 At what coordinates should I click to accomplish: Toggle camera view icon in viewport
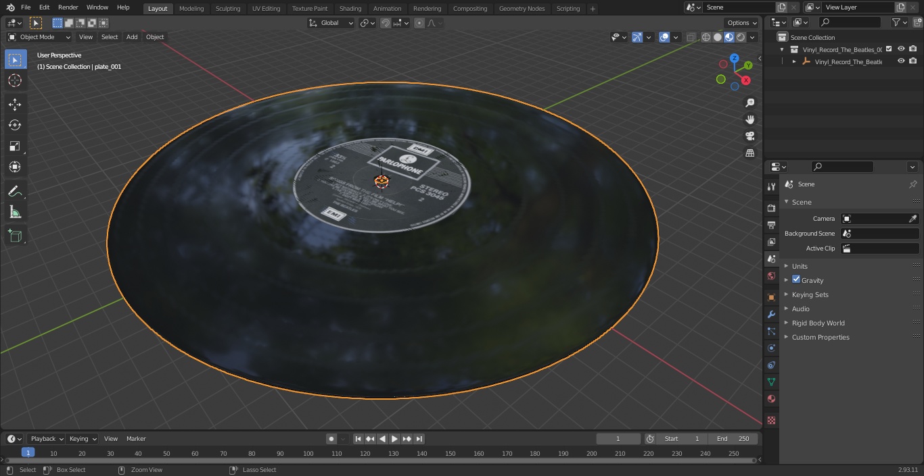pos(749,136)
